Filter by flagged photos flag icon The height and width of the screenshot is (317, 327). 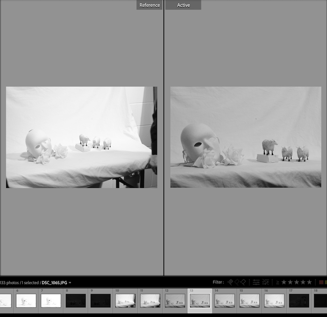pos(230,282)
